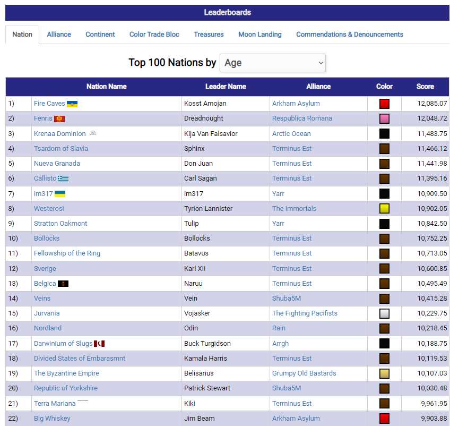Open the Jurvania nation link
Viewport: 450px width, 426px height.
click(47, 313)
